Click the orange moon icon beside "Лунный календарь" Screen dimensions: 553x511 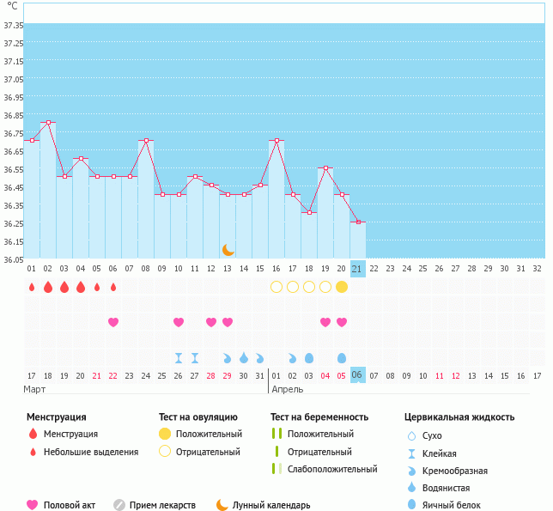(x=222, y=505)
